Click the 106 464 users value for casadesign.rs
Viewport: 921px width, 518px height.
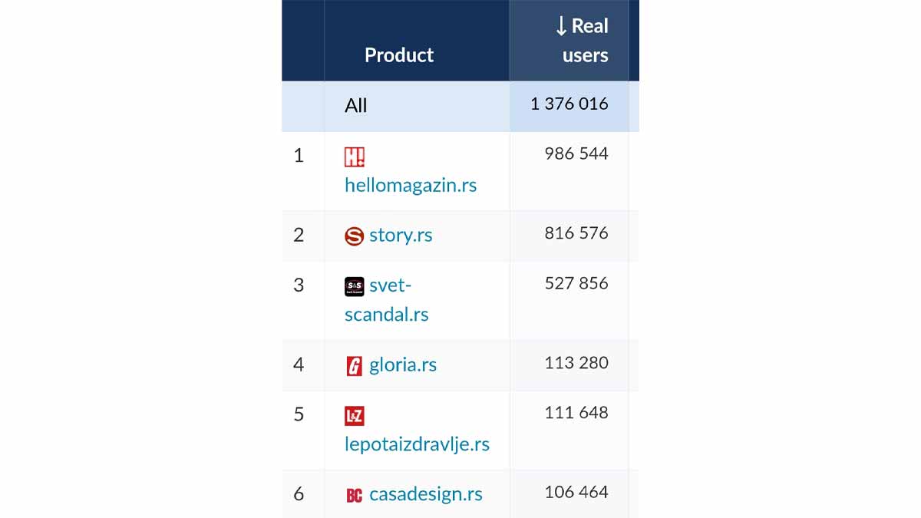pos(576,492)
